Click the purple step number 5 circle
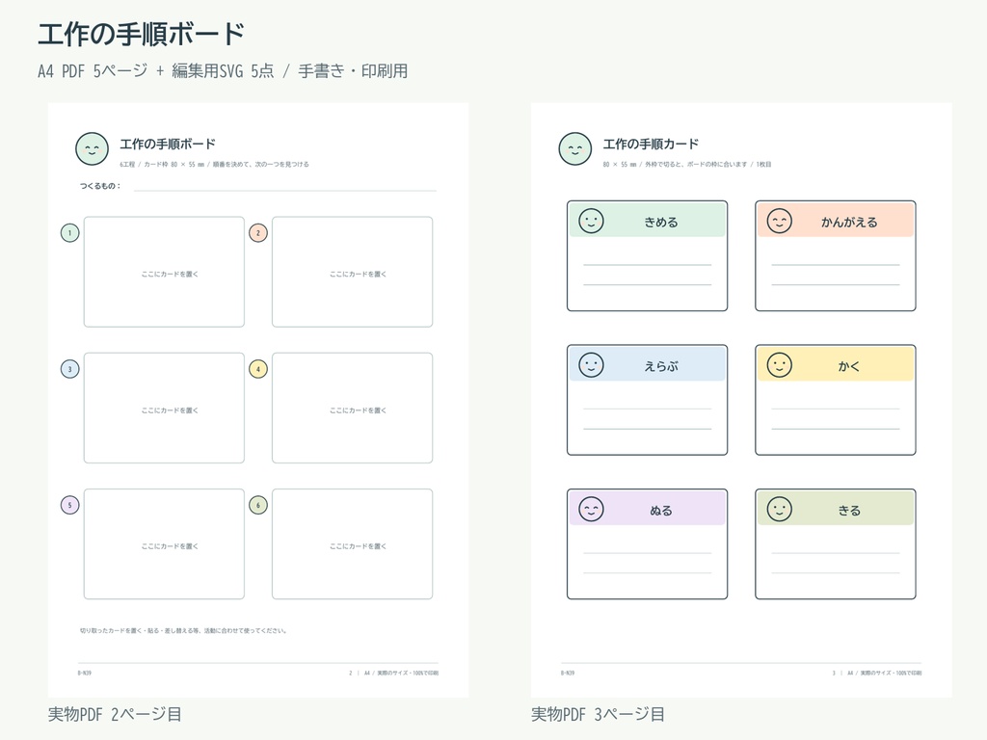987x740 pixels. click(69, 505)
